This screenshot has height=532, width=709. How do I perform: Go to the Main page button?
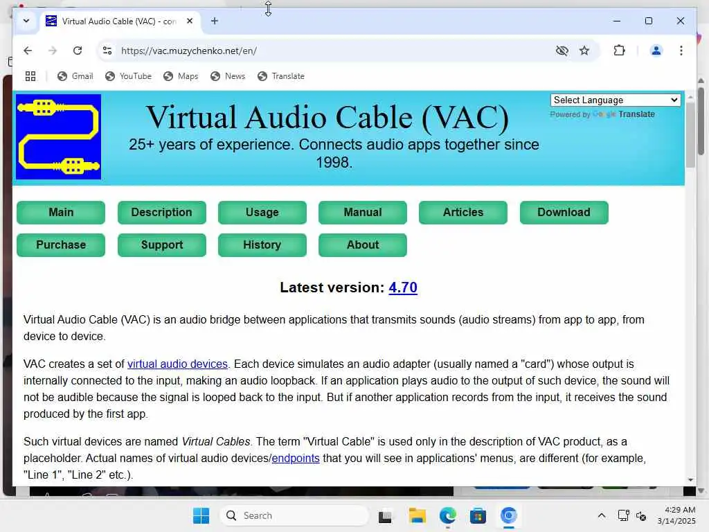tap(61, 212)
